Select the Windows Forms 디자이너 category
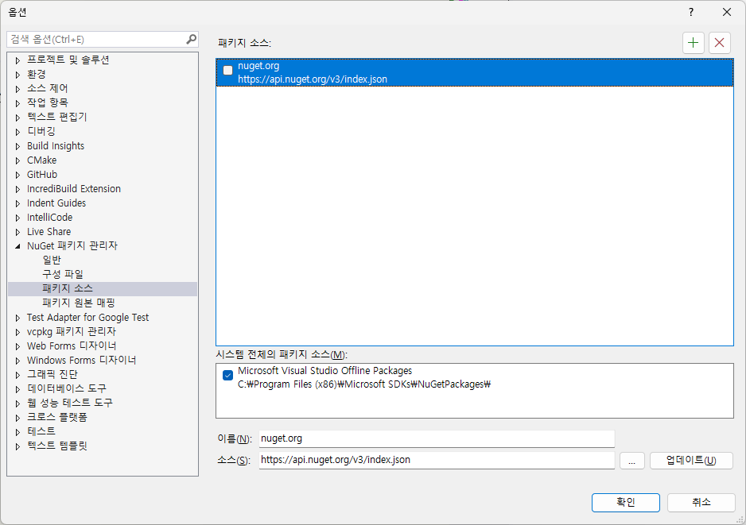The height and width of the screenshot is (525, 746). pyautogui.click(x=81, y=360)
